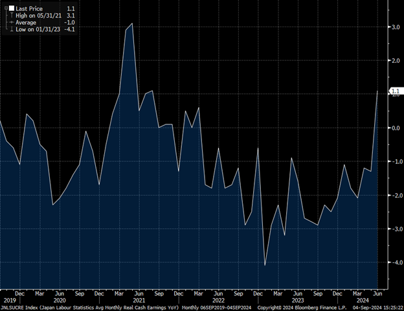Click the chart trough near January 2023

(x=265, y=265)
